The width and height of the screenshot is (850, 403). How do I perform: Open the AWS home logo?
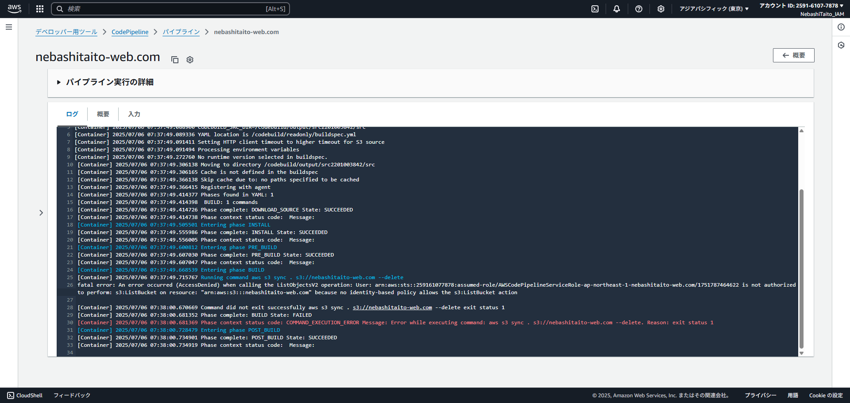click(x=14, y=9)
